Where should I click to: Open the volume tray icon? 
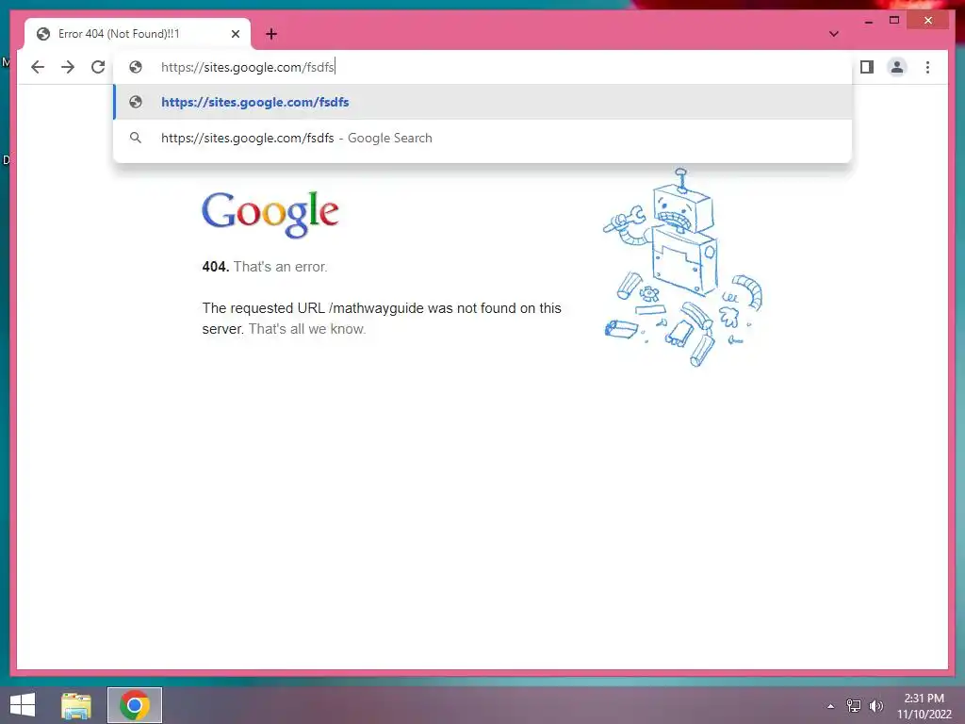pyautogui.click(x=876, y=706)
